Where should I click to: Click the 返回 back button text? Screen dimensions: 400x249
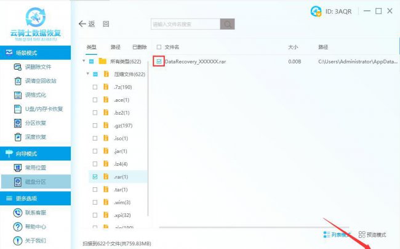point(92,24)
